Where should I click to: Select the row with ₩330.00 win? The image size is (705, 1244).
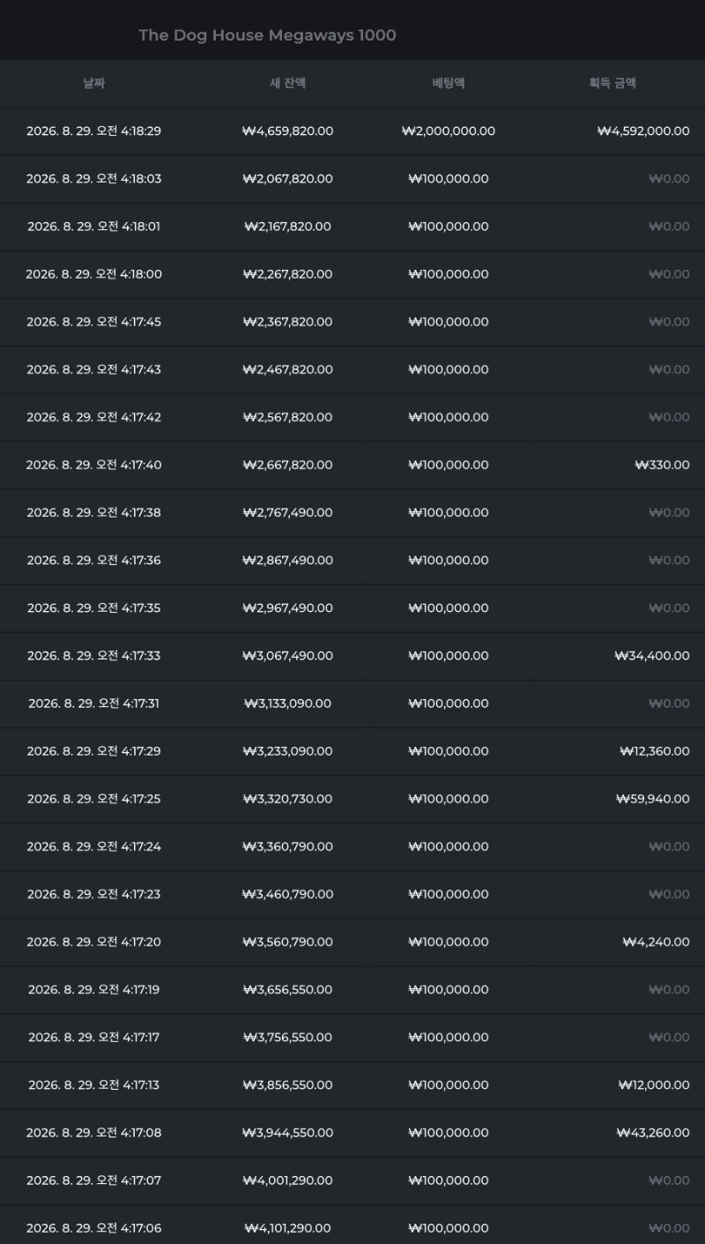point(352,465)
